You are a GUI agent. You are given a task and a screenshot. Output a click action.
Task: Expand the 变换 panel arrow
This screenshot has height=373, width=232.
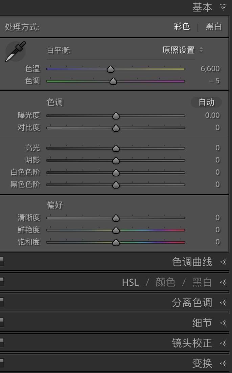(223, 364)
